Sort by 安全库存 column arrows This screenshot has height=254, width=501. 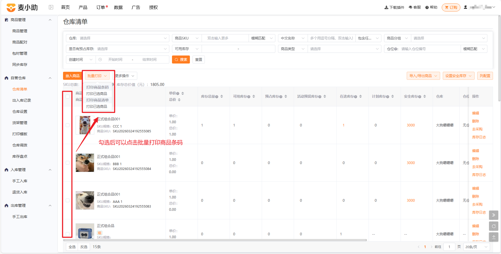(x=425, y=96)
